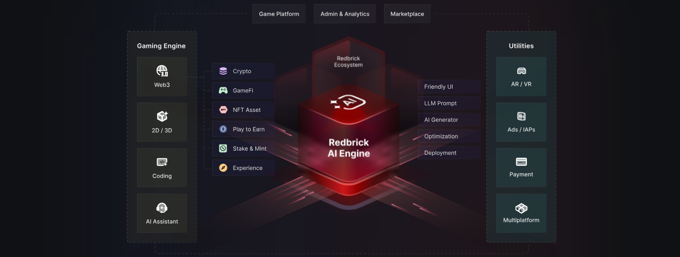Select the 2D / 3D cube icon
This screenshot has width=680, height=257.
pos(162,116)
